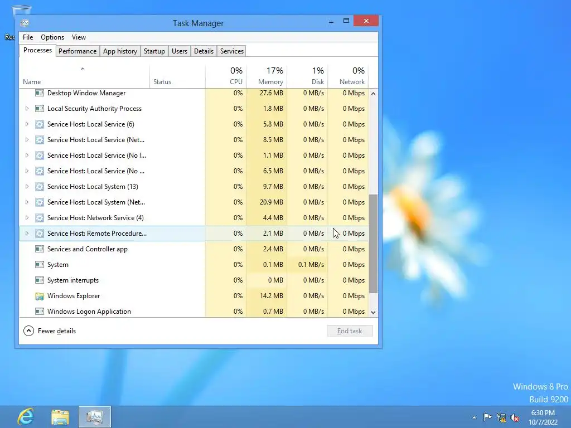Switch to the Users tab
The width and height of the screenshot is (571, 428).
[x=180, y=51]
